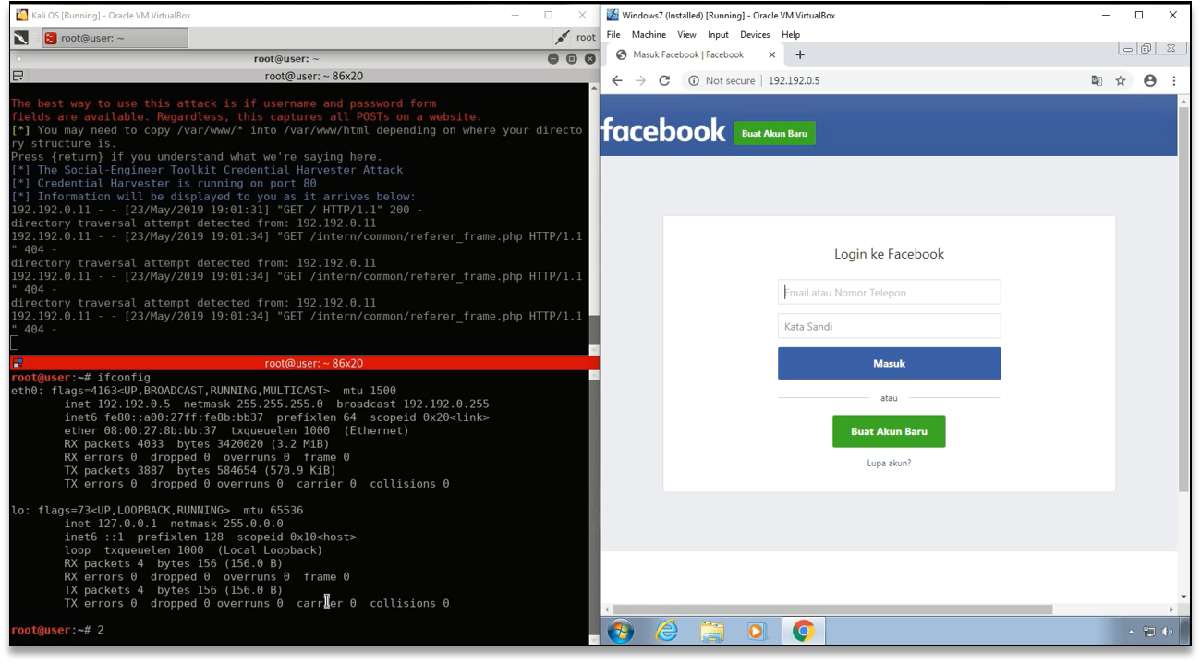Open File menu in Windows7 VirtualBox window
This screenshot has width=1201, height=664.
(x=613, y=34)
